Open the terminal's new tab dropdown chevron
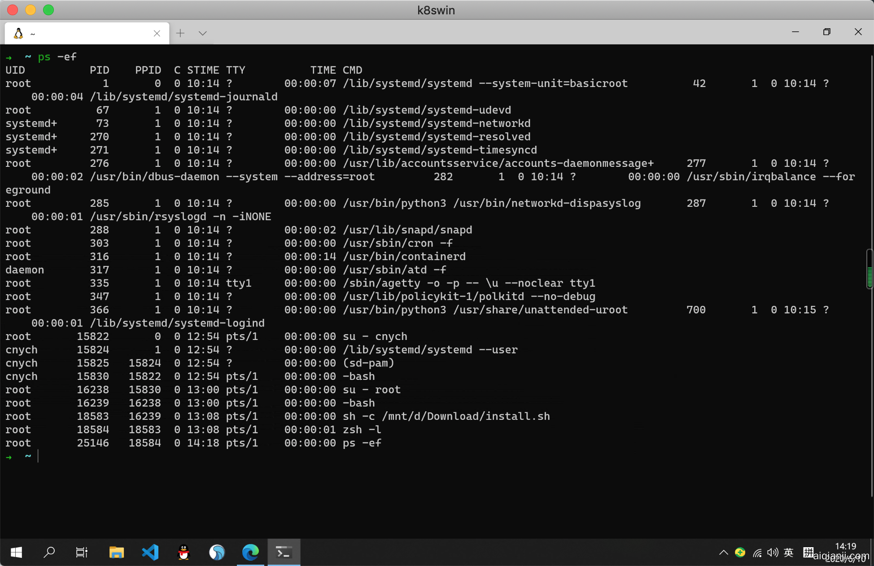The height and width of the screenshot is (566, 874). tap(202, 33)
